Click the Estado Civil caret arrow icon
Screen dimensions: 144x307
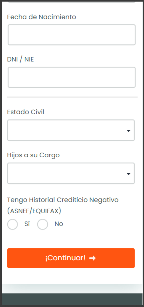(128, 131)
